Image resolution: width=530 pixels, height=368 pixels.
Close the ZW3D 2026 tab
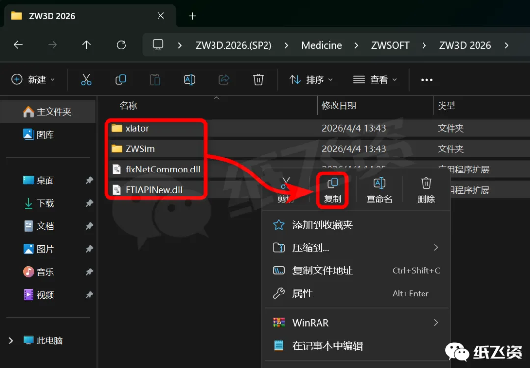[161, 16]
